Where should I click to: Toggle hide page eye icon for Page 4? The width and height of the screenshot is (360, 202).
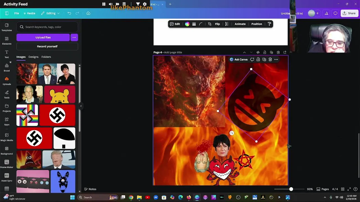pos(258,52)
